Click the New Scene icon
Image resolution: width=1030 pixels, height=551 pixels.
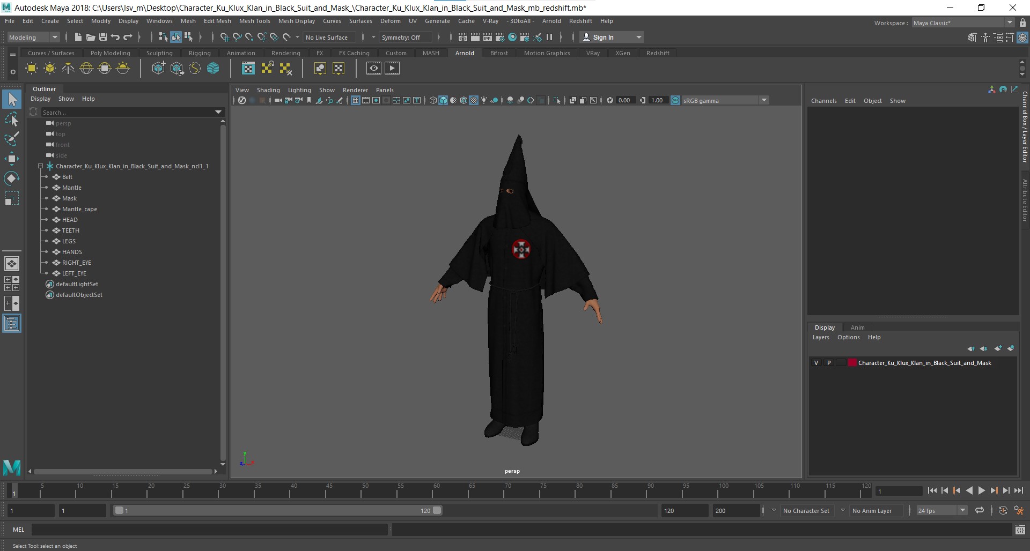(78, 37)
